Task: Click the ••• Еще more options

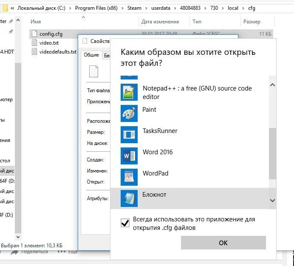Action: point(68,252)
